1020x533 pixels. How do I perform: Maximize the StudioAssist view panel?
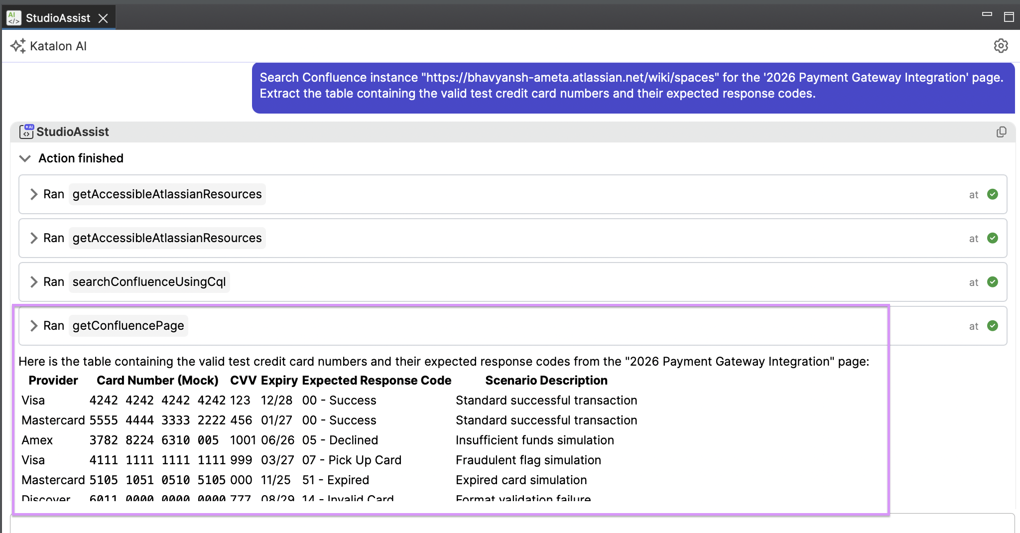tap(1009, 17)
